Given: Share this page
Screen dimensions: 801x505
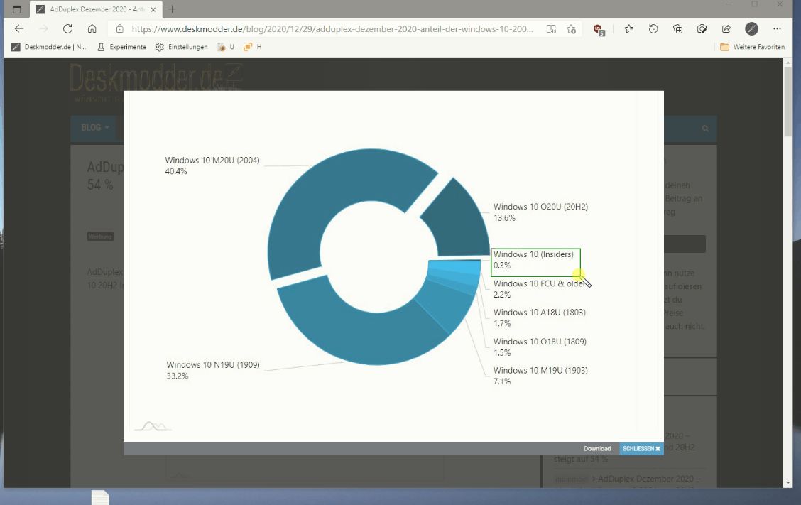Looking at the screenshot, I should pos(726,29).
